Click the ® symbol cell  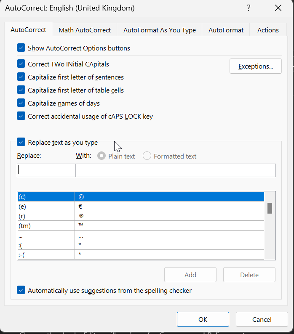click(x=169, y=216)
